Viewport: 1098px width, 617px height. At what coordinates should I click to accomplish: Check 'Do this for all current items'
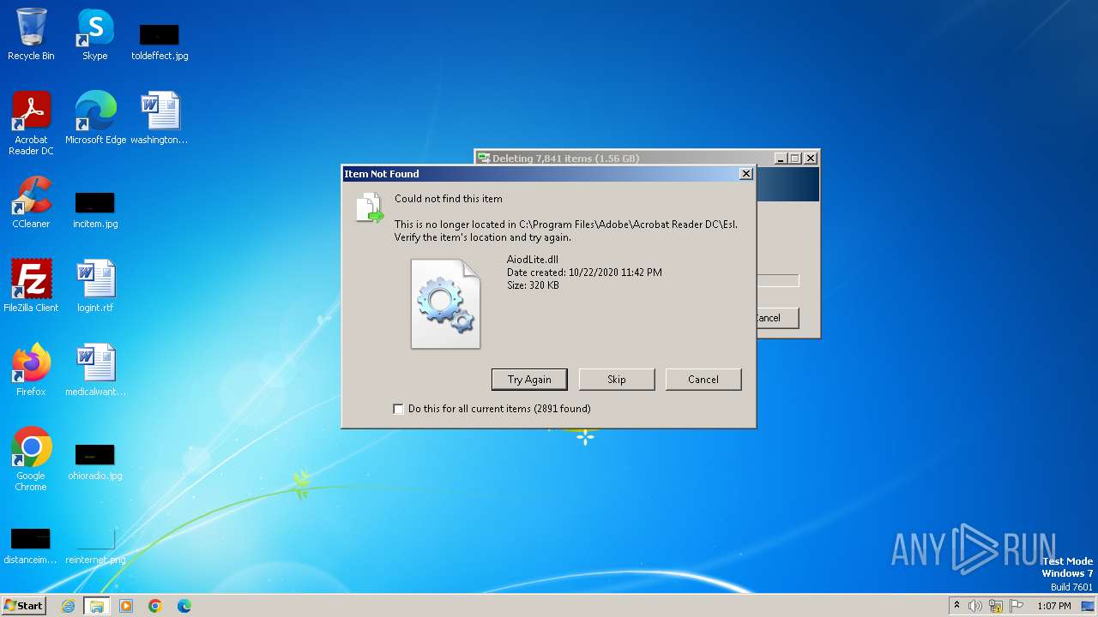coord(399,409)
